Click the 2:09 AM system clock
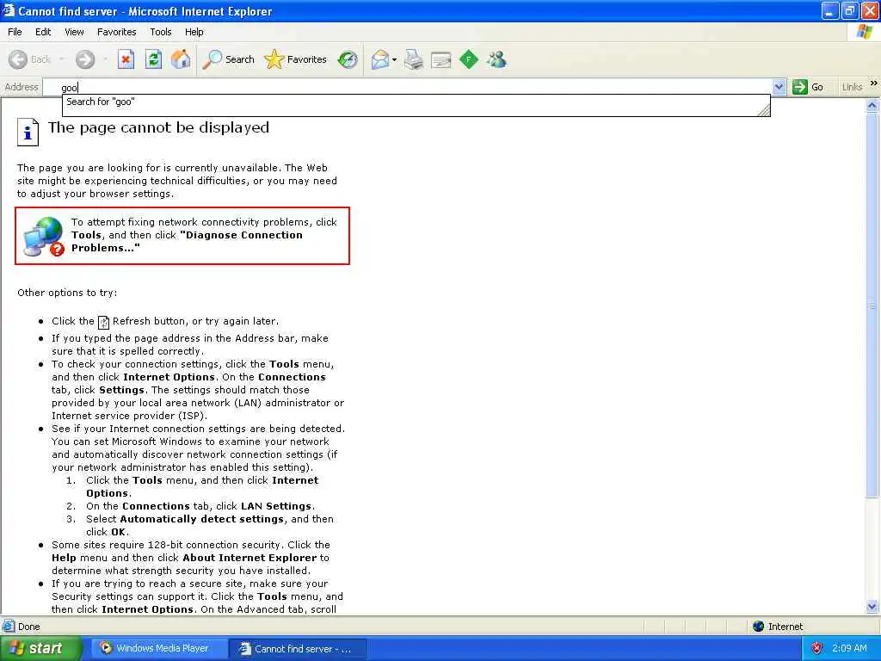Viewport: 881px width, 661px height. pyautogui.click(x=849, y=648)
